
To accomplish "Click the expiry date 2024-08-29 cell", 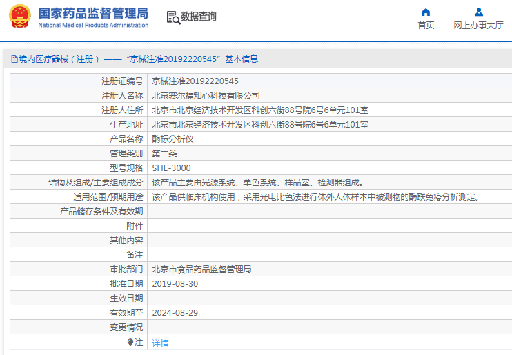I will tap(175, 313).
